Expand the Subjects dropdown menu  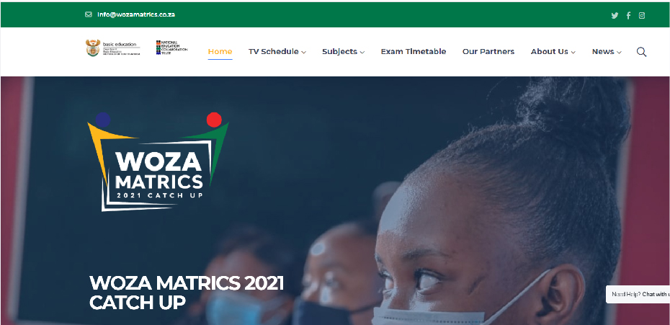click(x=343, y=51)
